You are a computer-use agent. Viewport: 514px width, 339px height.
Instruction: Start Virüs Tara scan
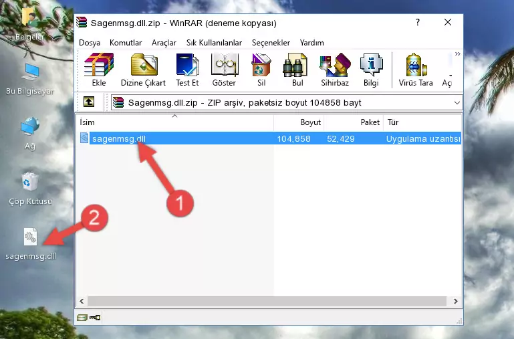point(416,70)
